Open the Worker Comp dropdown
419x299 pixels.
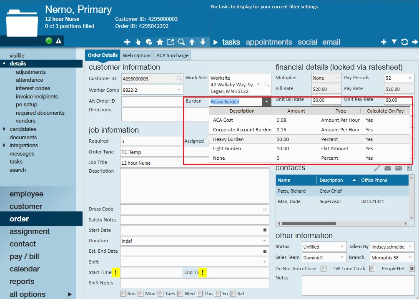[x=178, y=90]
